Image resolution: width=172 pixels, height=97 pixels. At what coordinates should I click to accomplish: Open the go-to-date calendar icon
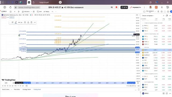click(27, 86)
